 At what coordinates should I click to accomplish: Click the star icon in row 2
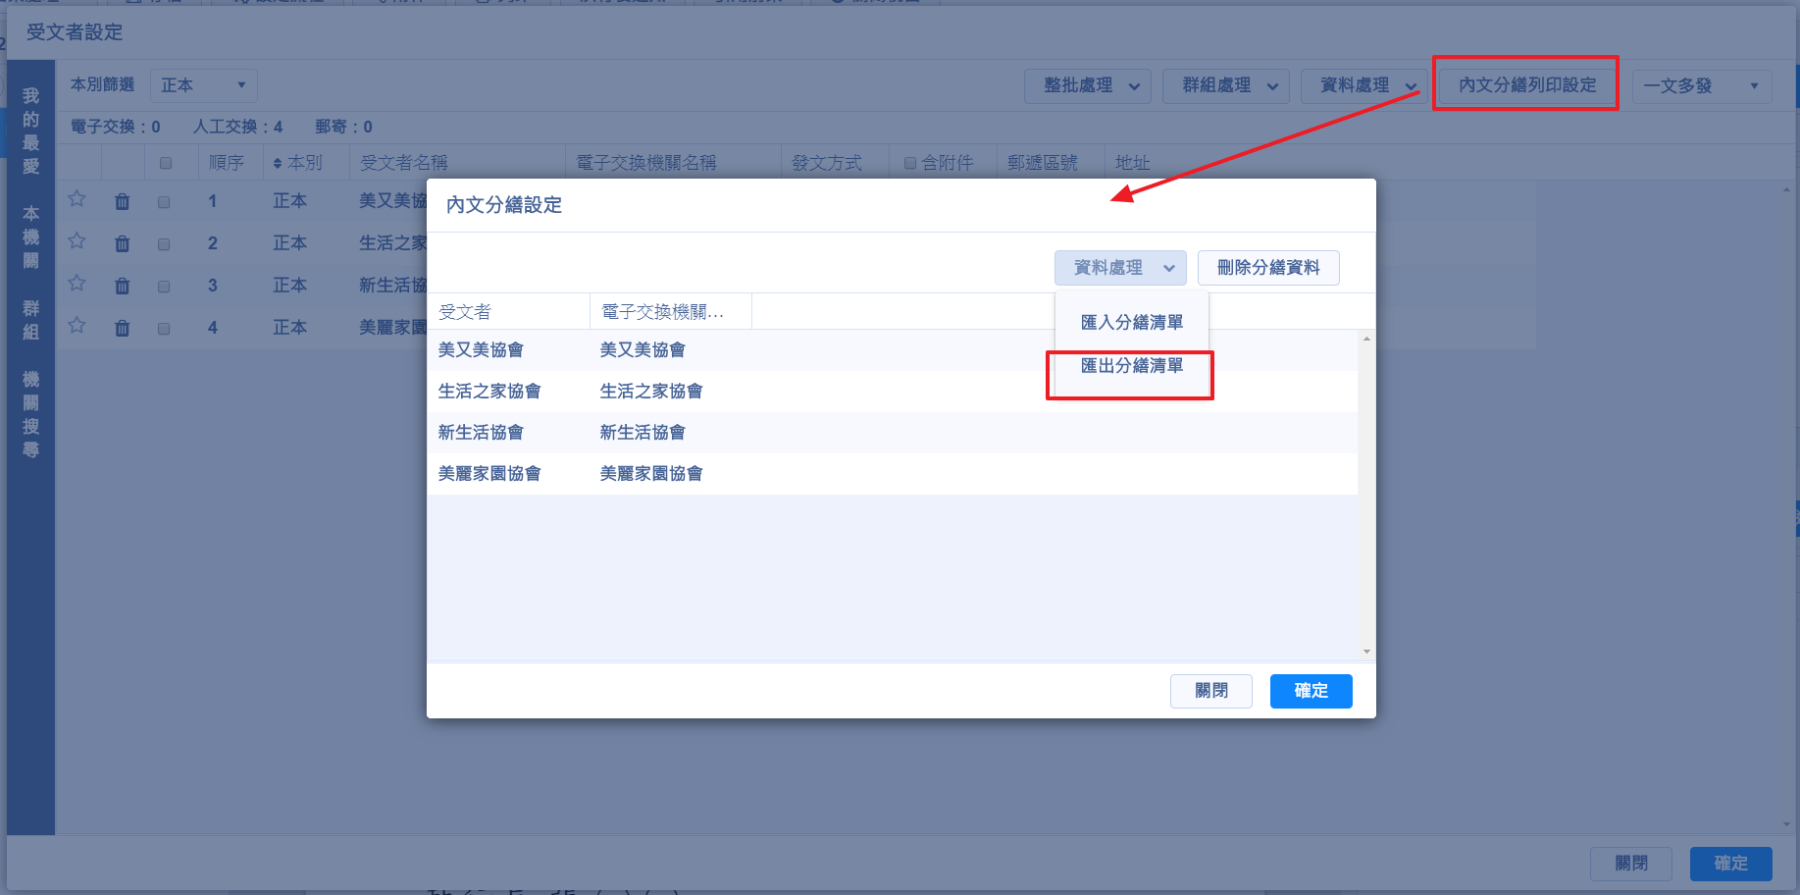[77, 241]
